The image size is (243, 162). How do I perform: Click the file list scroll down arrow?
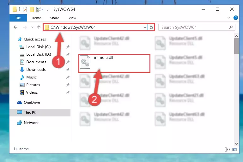point(236,144)
